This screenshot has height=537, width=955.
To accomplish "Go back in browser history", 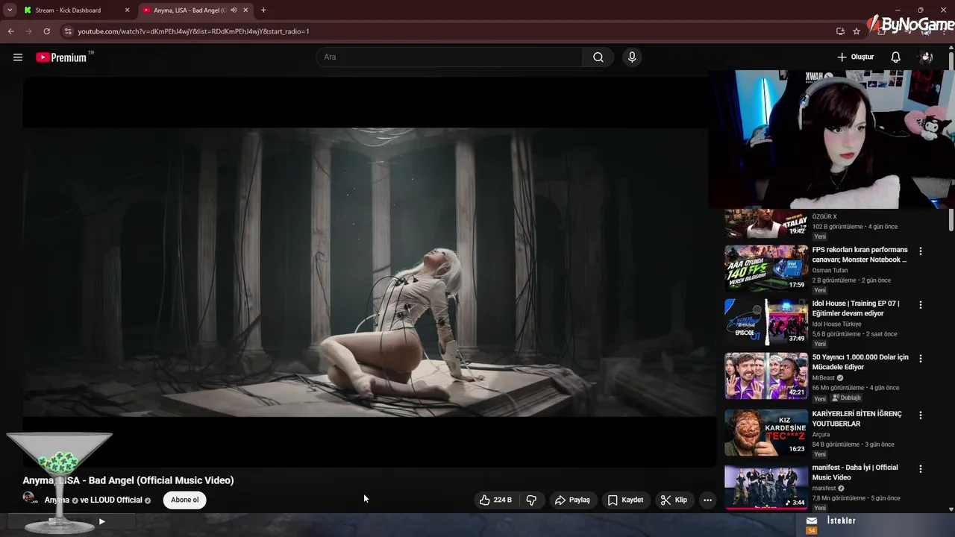I will 11,31.
